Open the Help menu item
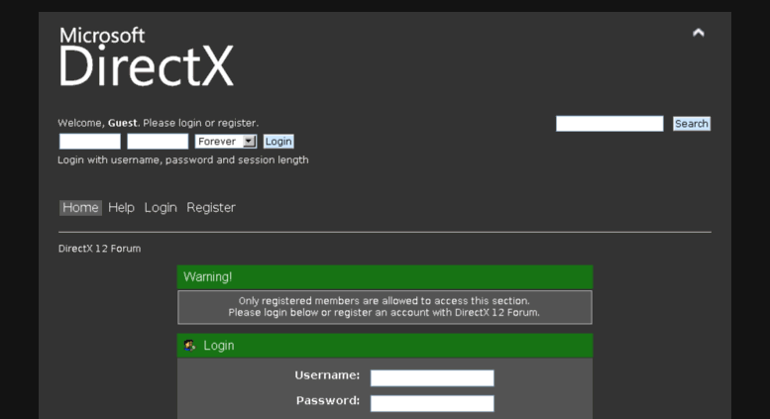The height and width of the screenshot is (419, 770). click(121, 208)
